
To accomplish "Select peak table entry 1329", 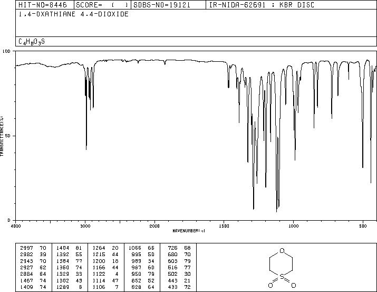I will click(x=63, y=274).
